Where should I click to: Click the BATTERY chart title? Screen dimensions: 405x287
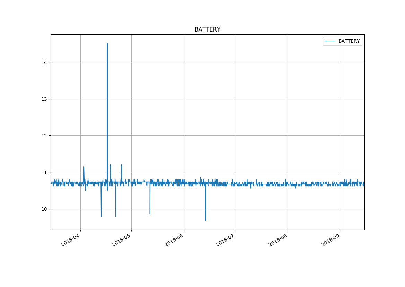(207, 30)
